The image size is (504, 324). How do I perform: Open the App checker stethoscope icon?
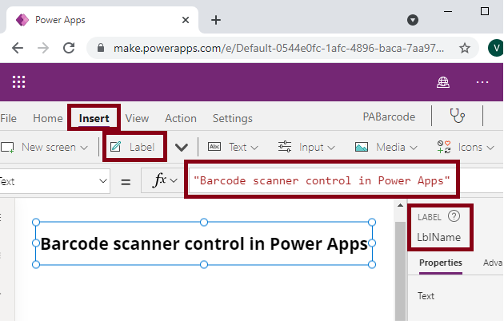tap(457, 116)
